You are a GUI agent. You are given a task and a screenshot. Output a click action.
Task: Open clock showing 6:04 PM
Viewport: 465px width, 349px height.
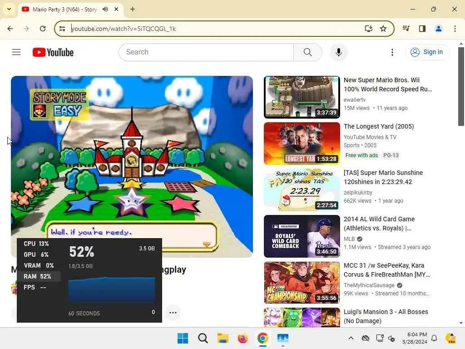click(415, 338)
